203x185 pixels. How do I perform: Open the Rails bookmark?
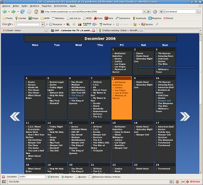[109, 18]
